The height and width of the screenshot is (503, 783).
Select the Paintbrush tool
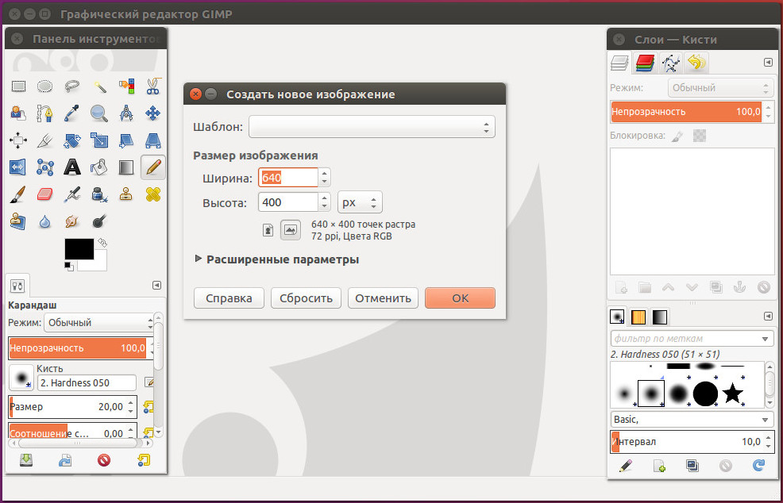pos(18,194)
